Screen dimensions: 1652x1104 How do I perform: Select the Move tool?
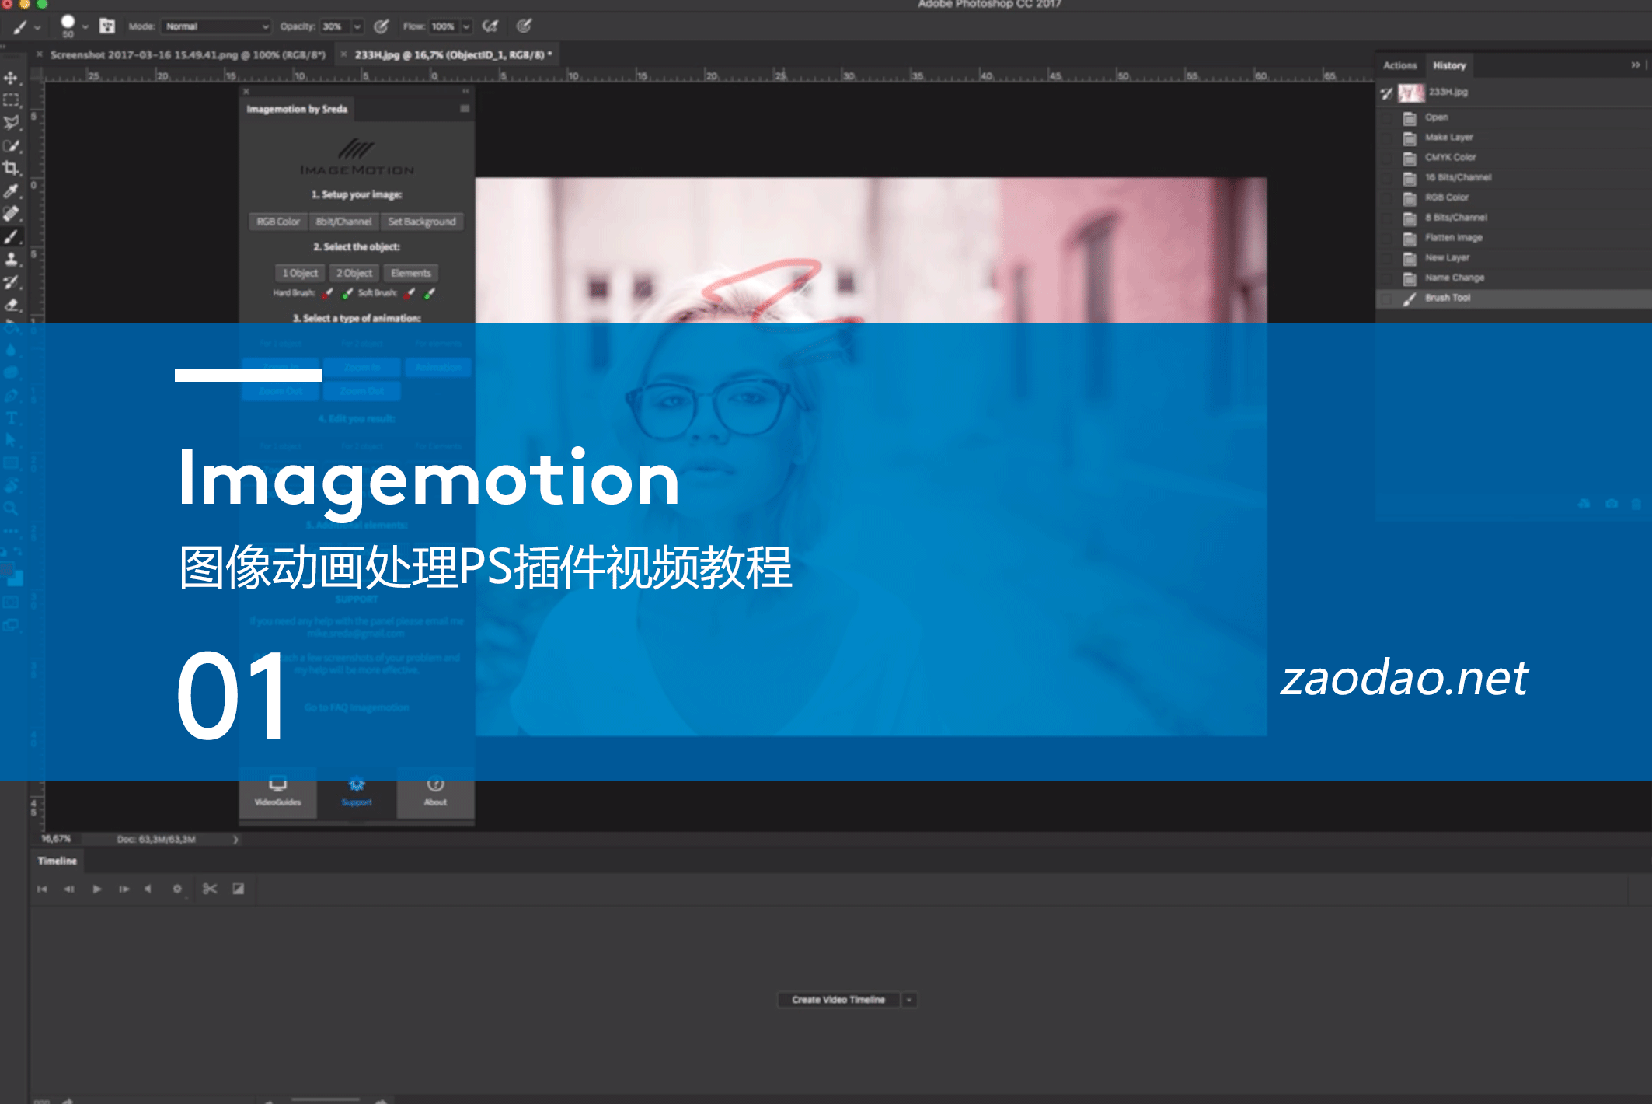[11, 78]
